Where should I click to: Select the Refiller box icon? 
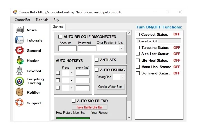coord(19,92)
